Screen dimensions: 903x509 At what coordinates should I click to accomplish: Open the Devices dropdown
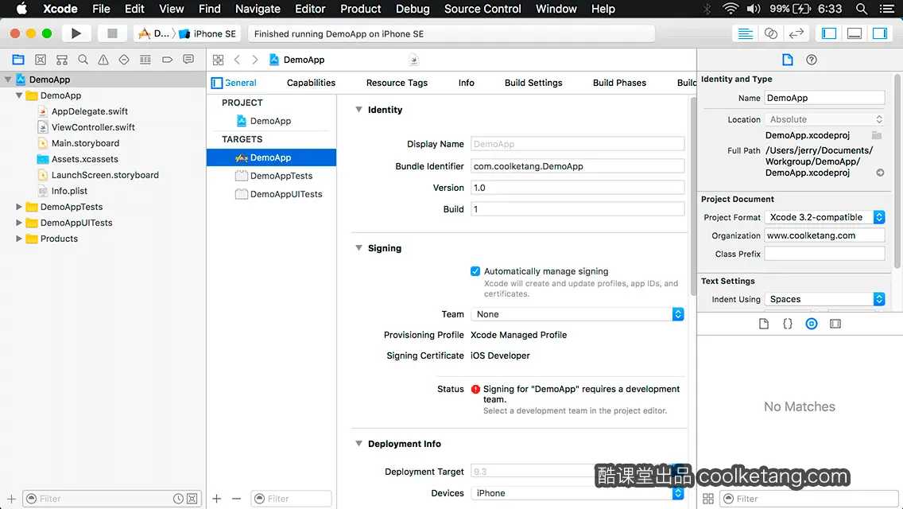[x=577, y=493]
